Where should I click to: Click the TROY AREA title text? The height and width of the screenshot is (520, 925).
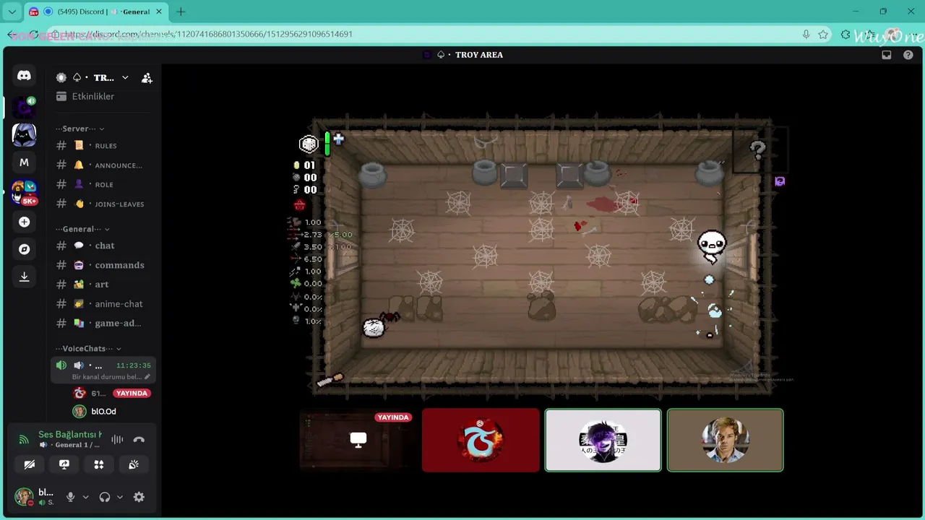click(x=479, y=55)
